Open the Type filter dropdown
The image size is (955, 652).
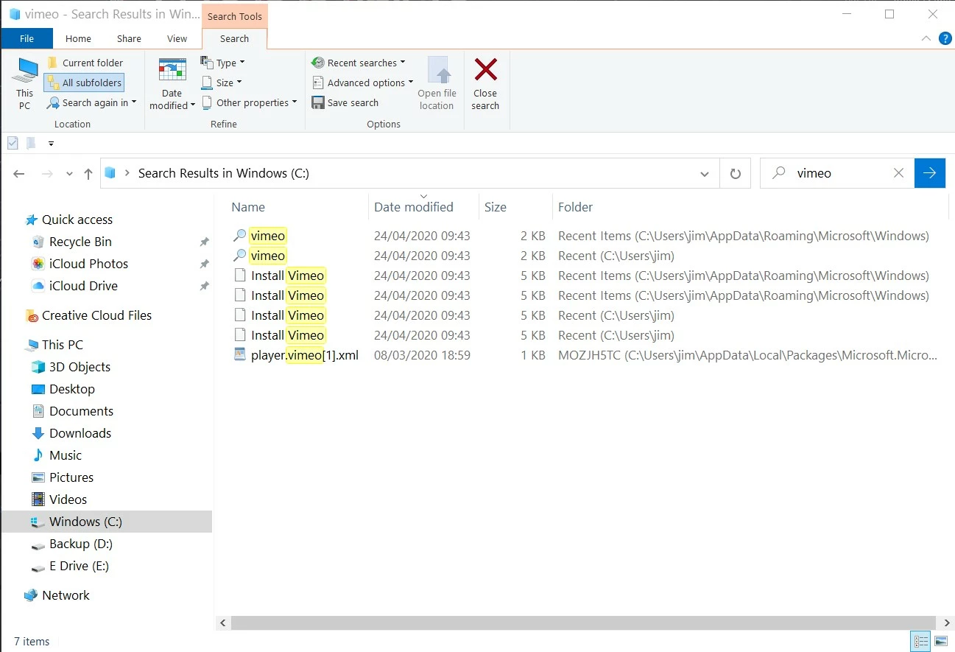222,63
